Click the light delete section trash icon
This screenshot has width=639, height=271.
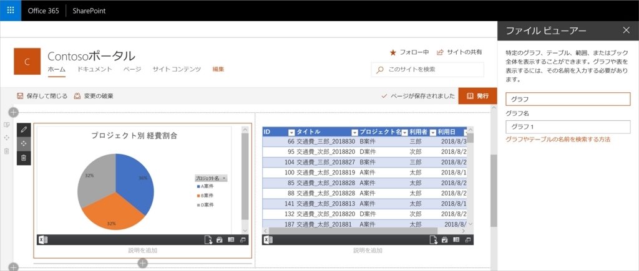(6, 151)
